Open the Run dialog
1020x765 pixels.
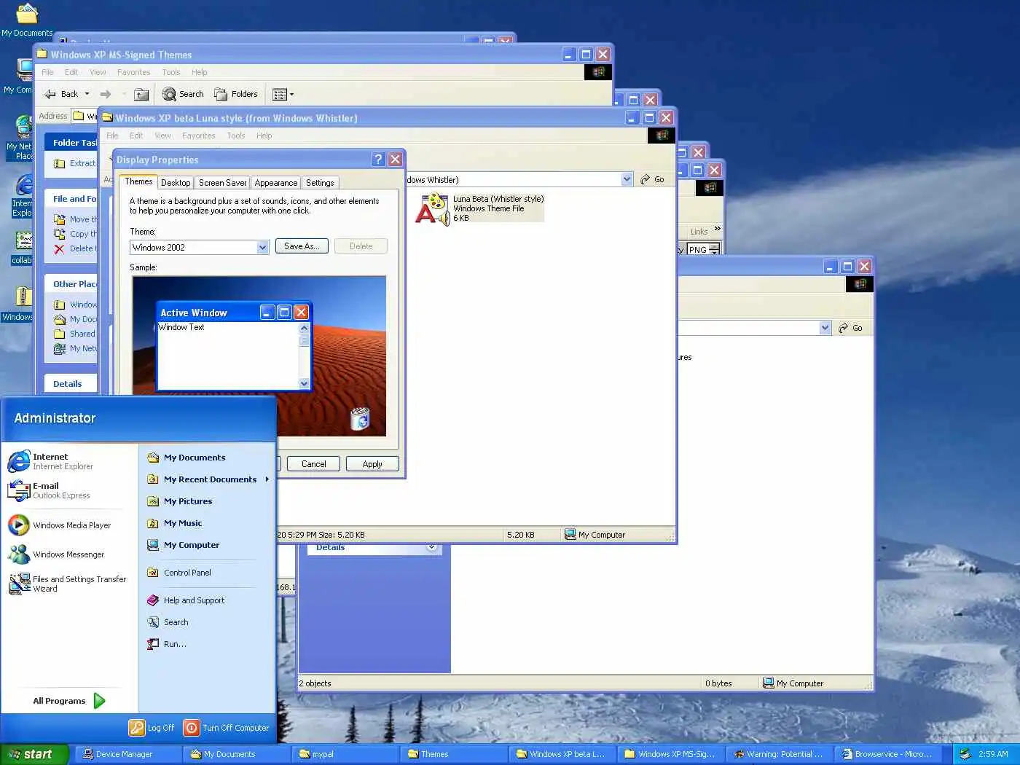pyautogui.click(x=174, y=644)
